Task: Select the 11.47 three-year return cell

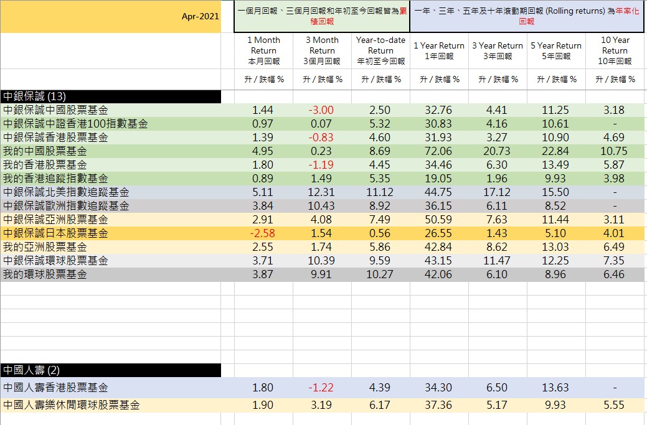Action: coord(497,261)
